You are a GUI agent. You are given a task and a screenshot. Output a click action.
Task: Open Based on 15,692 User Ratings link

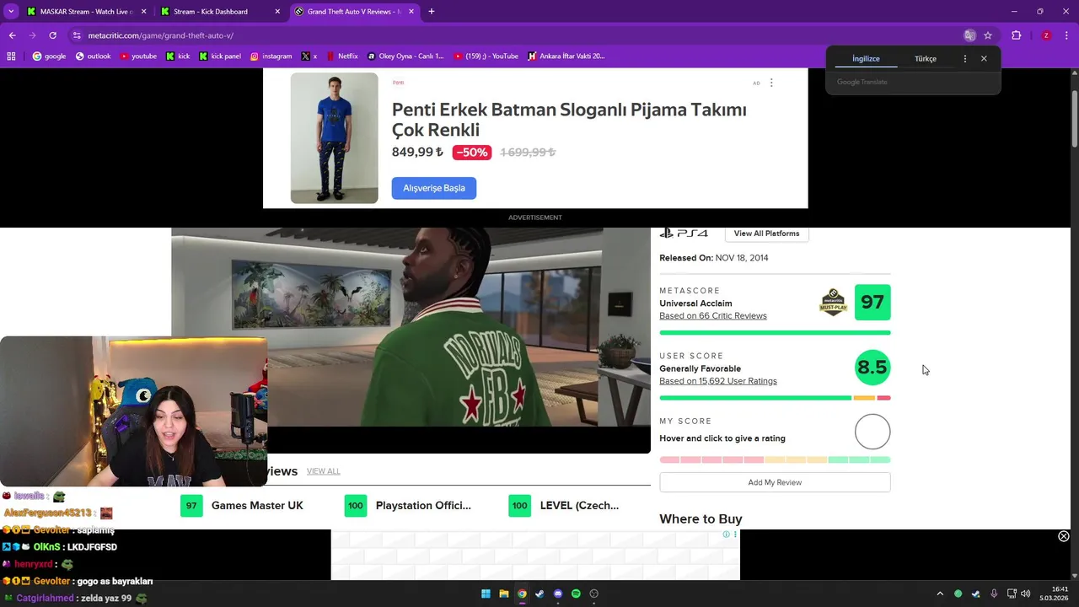point(718,381)
